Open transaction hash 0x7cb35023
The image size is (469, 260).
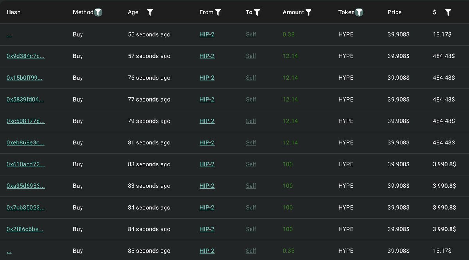[x=25, y=208]
